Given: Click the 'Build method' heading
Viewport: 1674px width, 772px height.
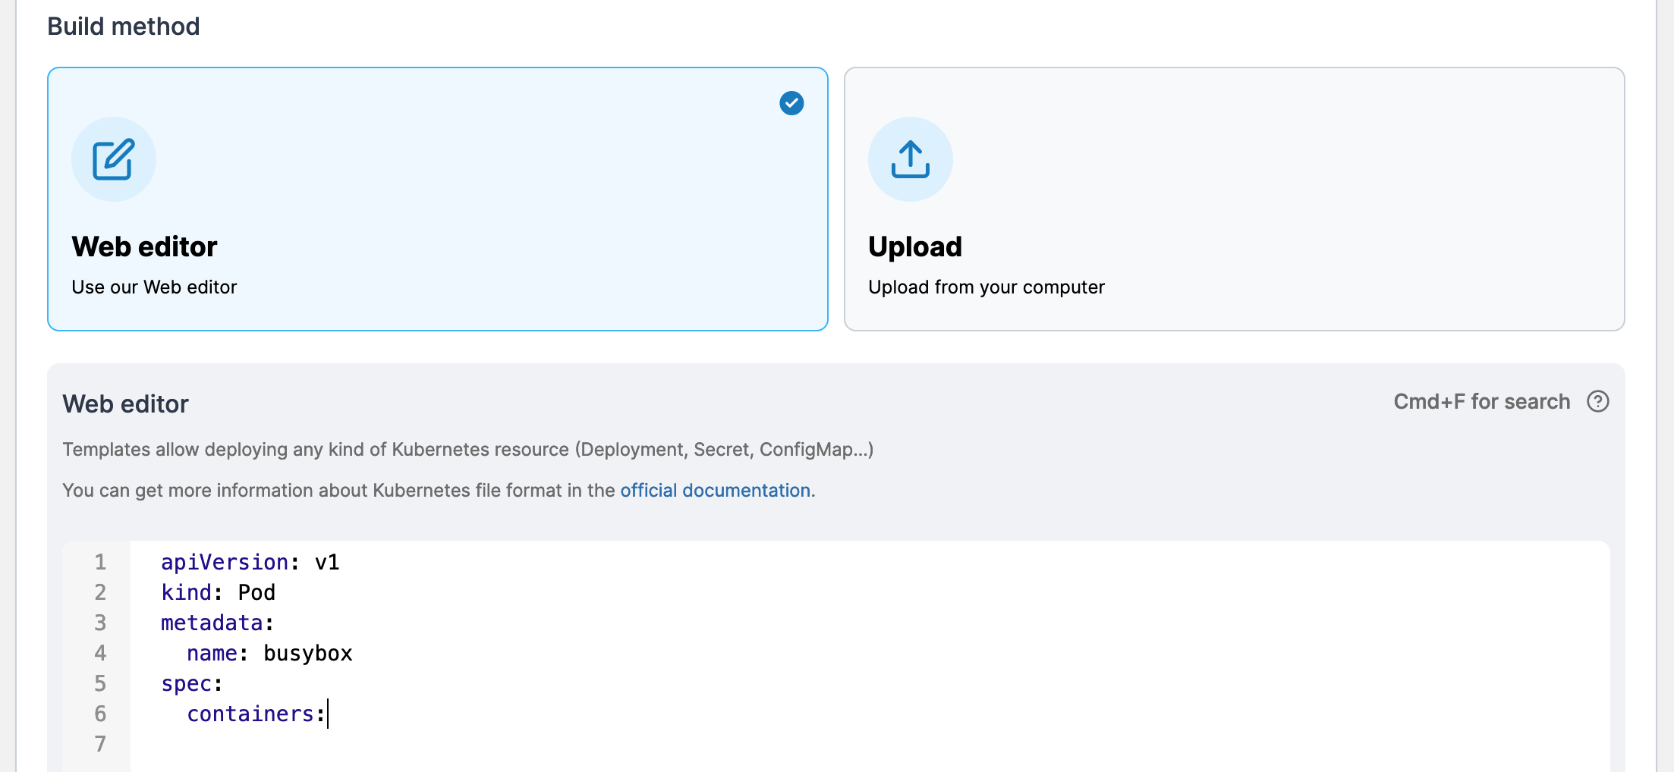Looking at the screenshot, I should coord(124,27).
